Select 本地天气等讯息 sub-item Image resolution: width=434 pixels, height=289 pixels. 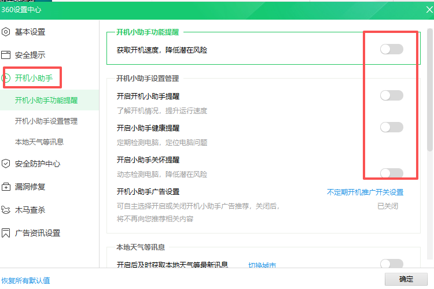tap(39, 142)
